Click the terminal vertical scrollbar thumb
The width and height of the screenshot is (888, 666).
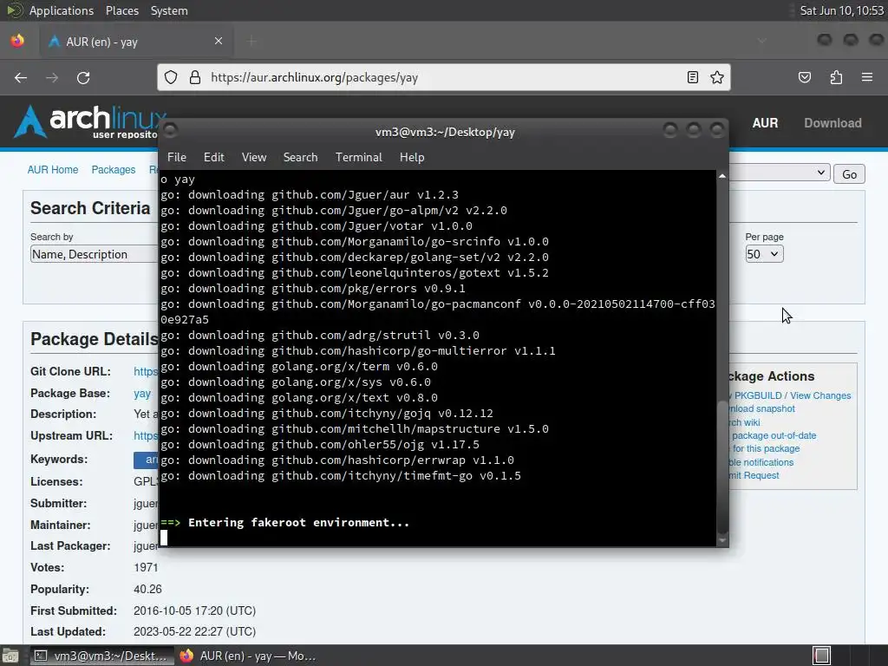coord(722,467)
